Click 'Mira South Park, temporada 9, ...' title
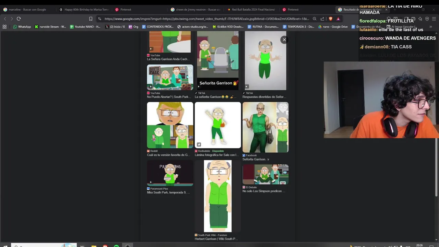 (x=168, y=192)
